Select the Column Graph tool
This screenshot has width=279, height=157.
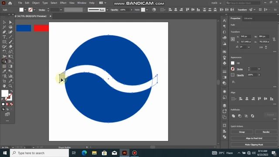click(x=10, y=76)
